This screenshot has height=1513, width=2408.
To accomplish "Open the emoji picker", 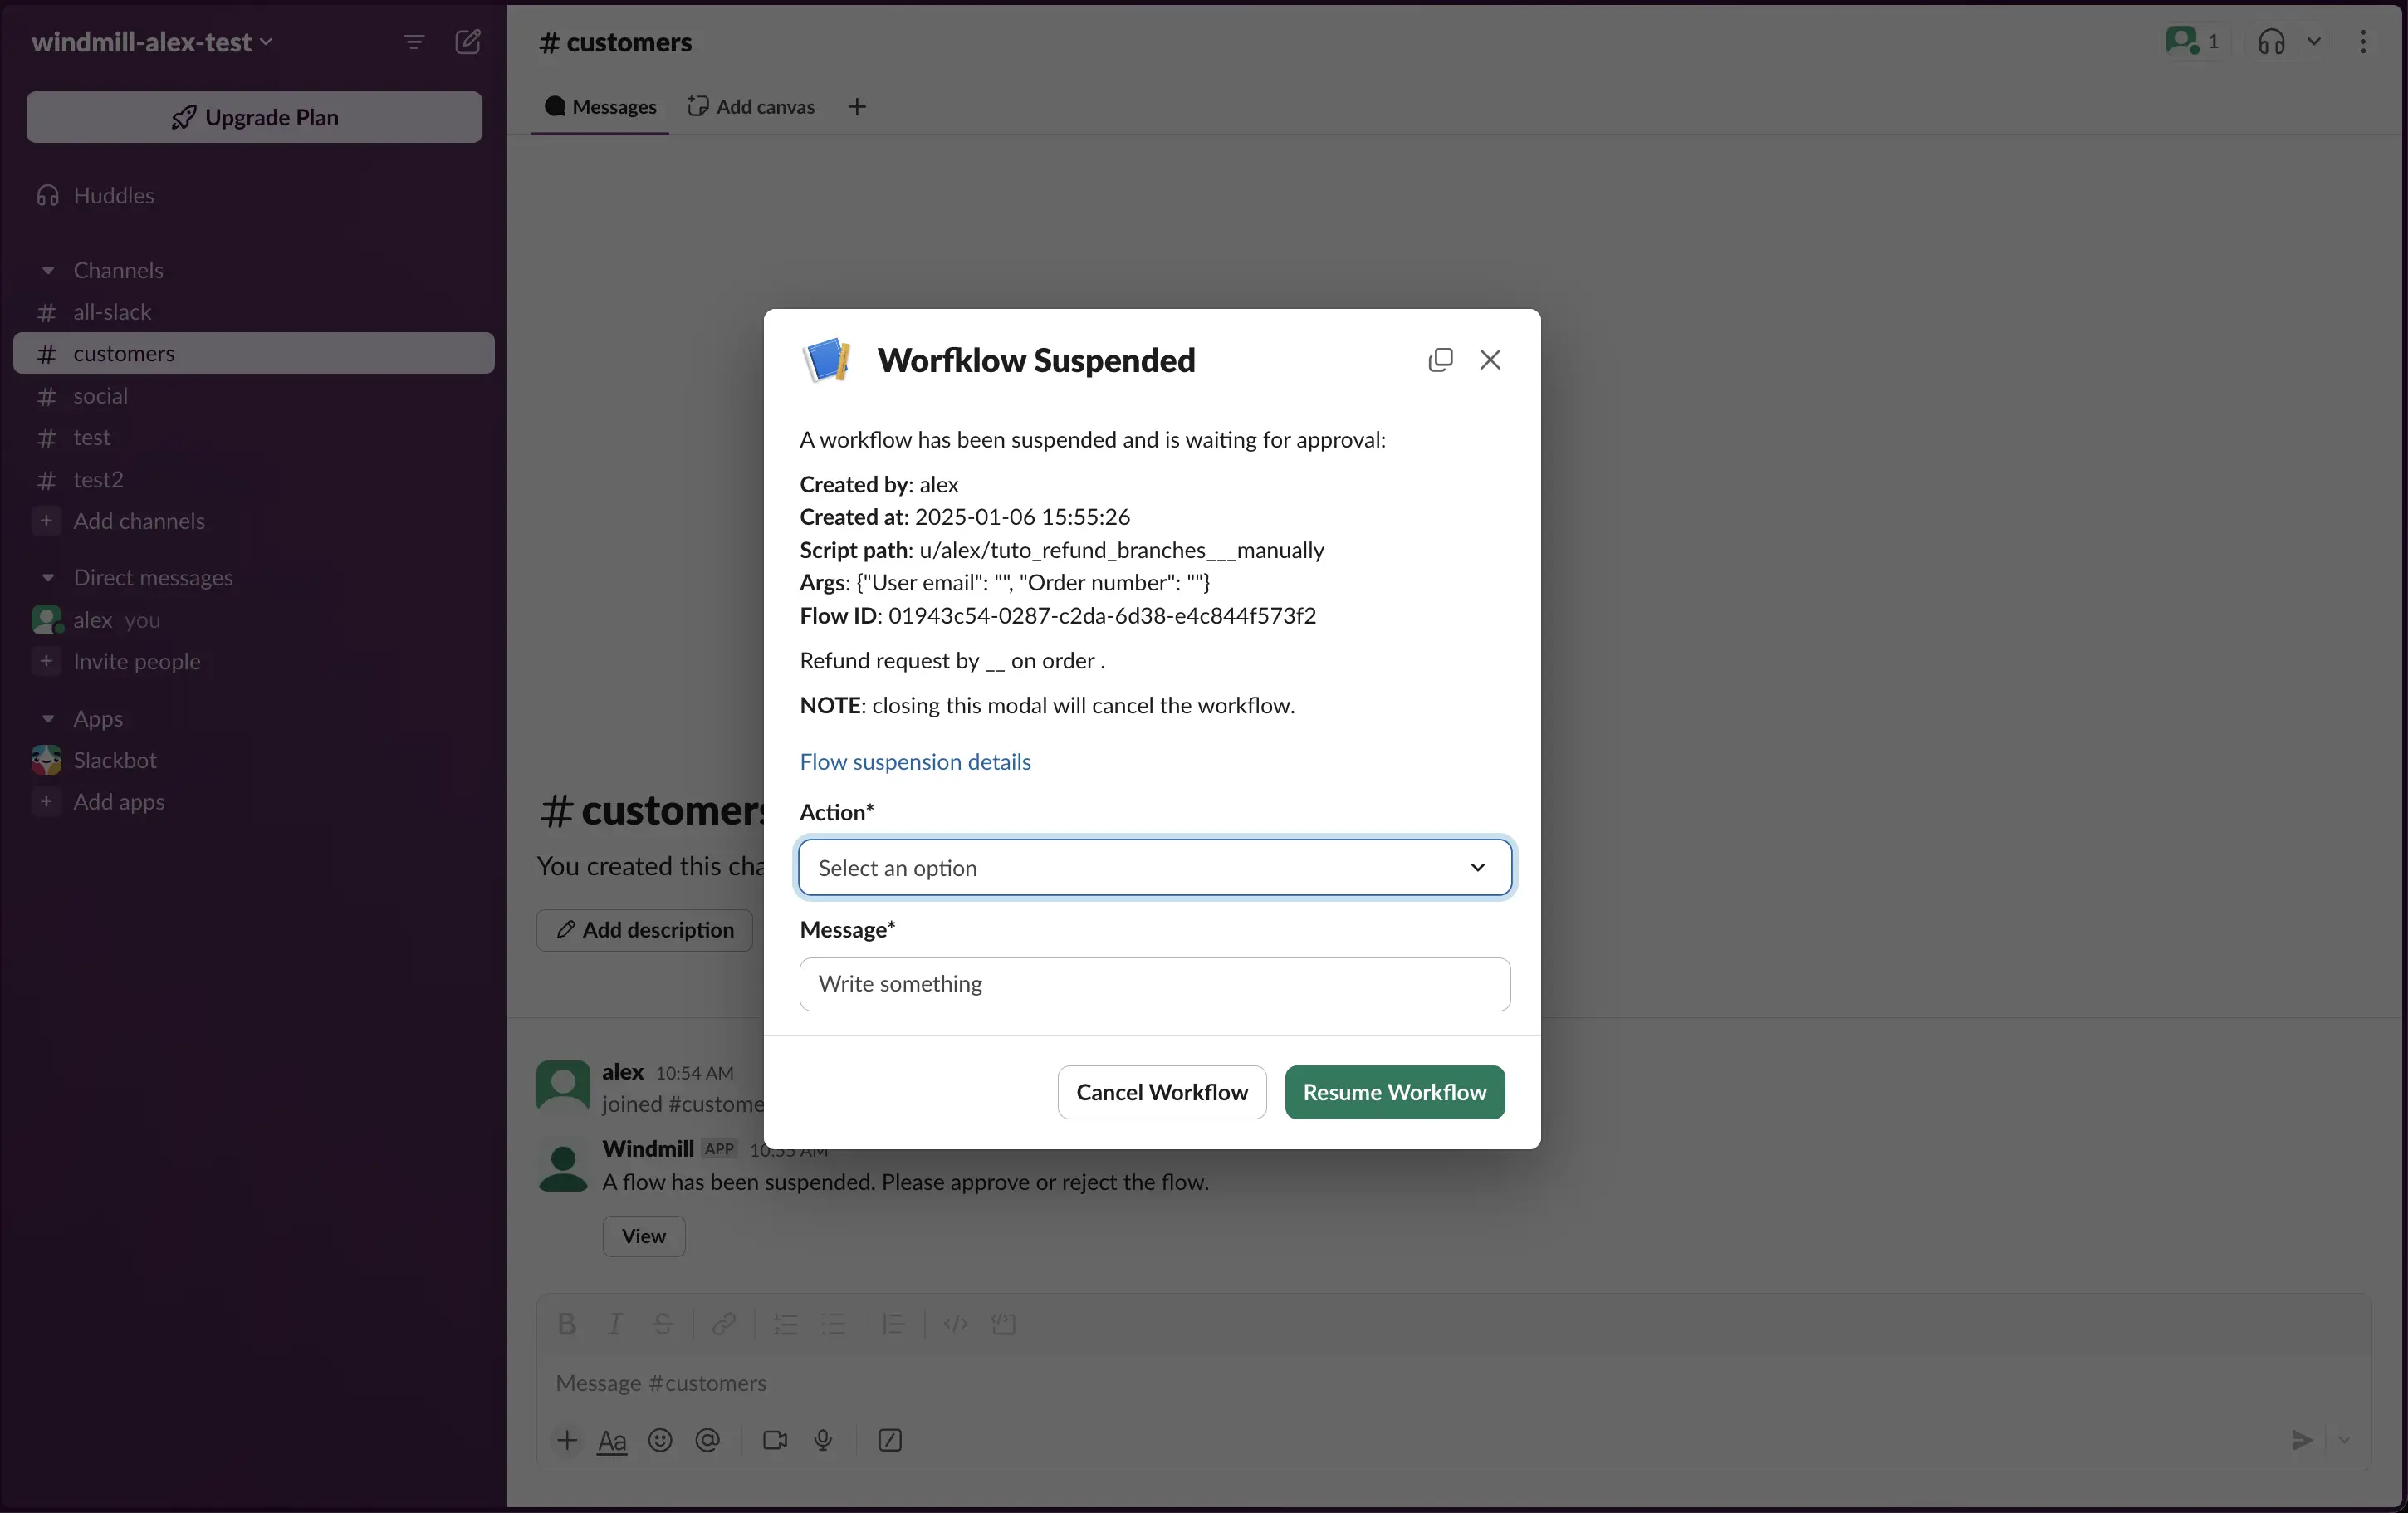I will [660, 1440].
